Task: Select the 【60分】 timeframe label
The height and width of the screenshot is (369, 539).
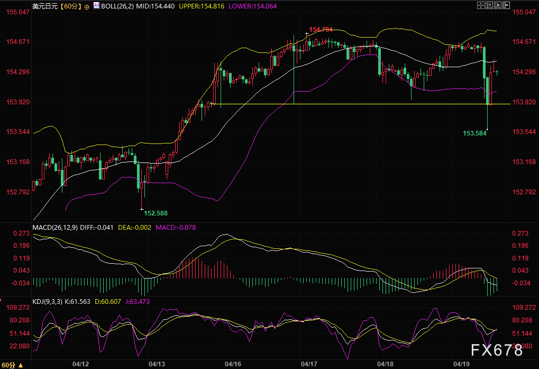Action: [71, 5]
